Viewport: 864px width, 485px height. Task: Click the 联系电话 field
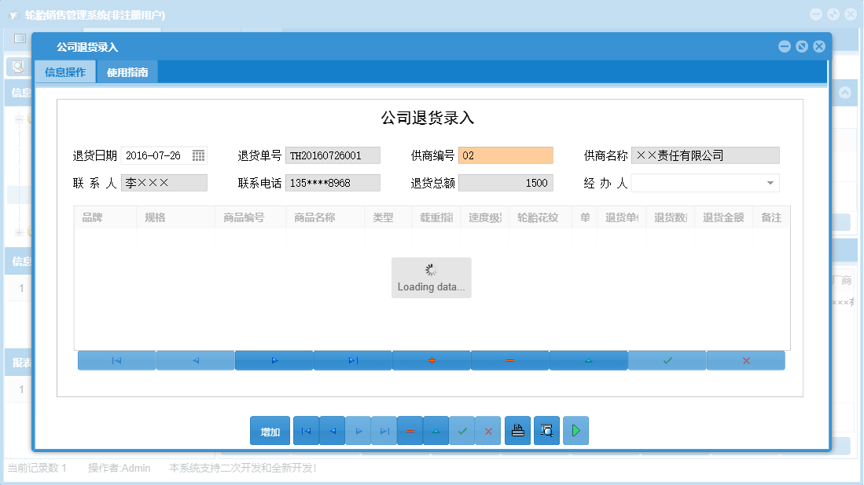(x=331, y=182)
